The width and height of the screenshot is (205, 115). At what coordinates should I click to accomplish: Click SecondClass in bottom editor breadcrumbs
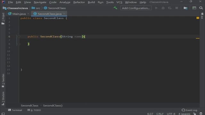29,105
